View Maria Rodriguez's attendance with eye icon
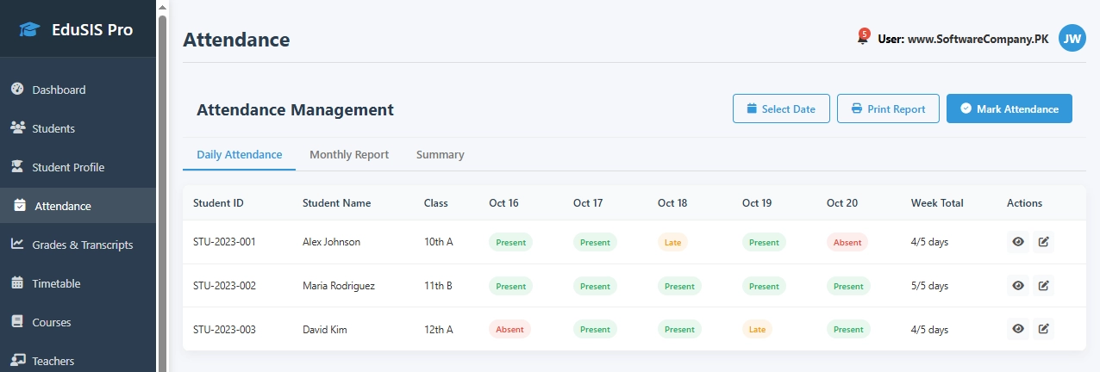The image size is (1100, 372). [x=1018, y=285]
